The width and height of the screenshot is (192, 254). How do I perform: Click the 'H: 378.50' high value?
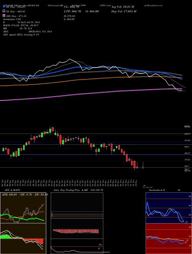pos(70,16)
